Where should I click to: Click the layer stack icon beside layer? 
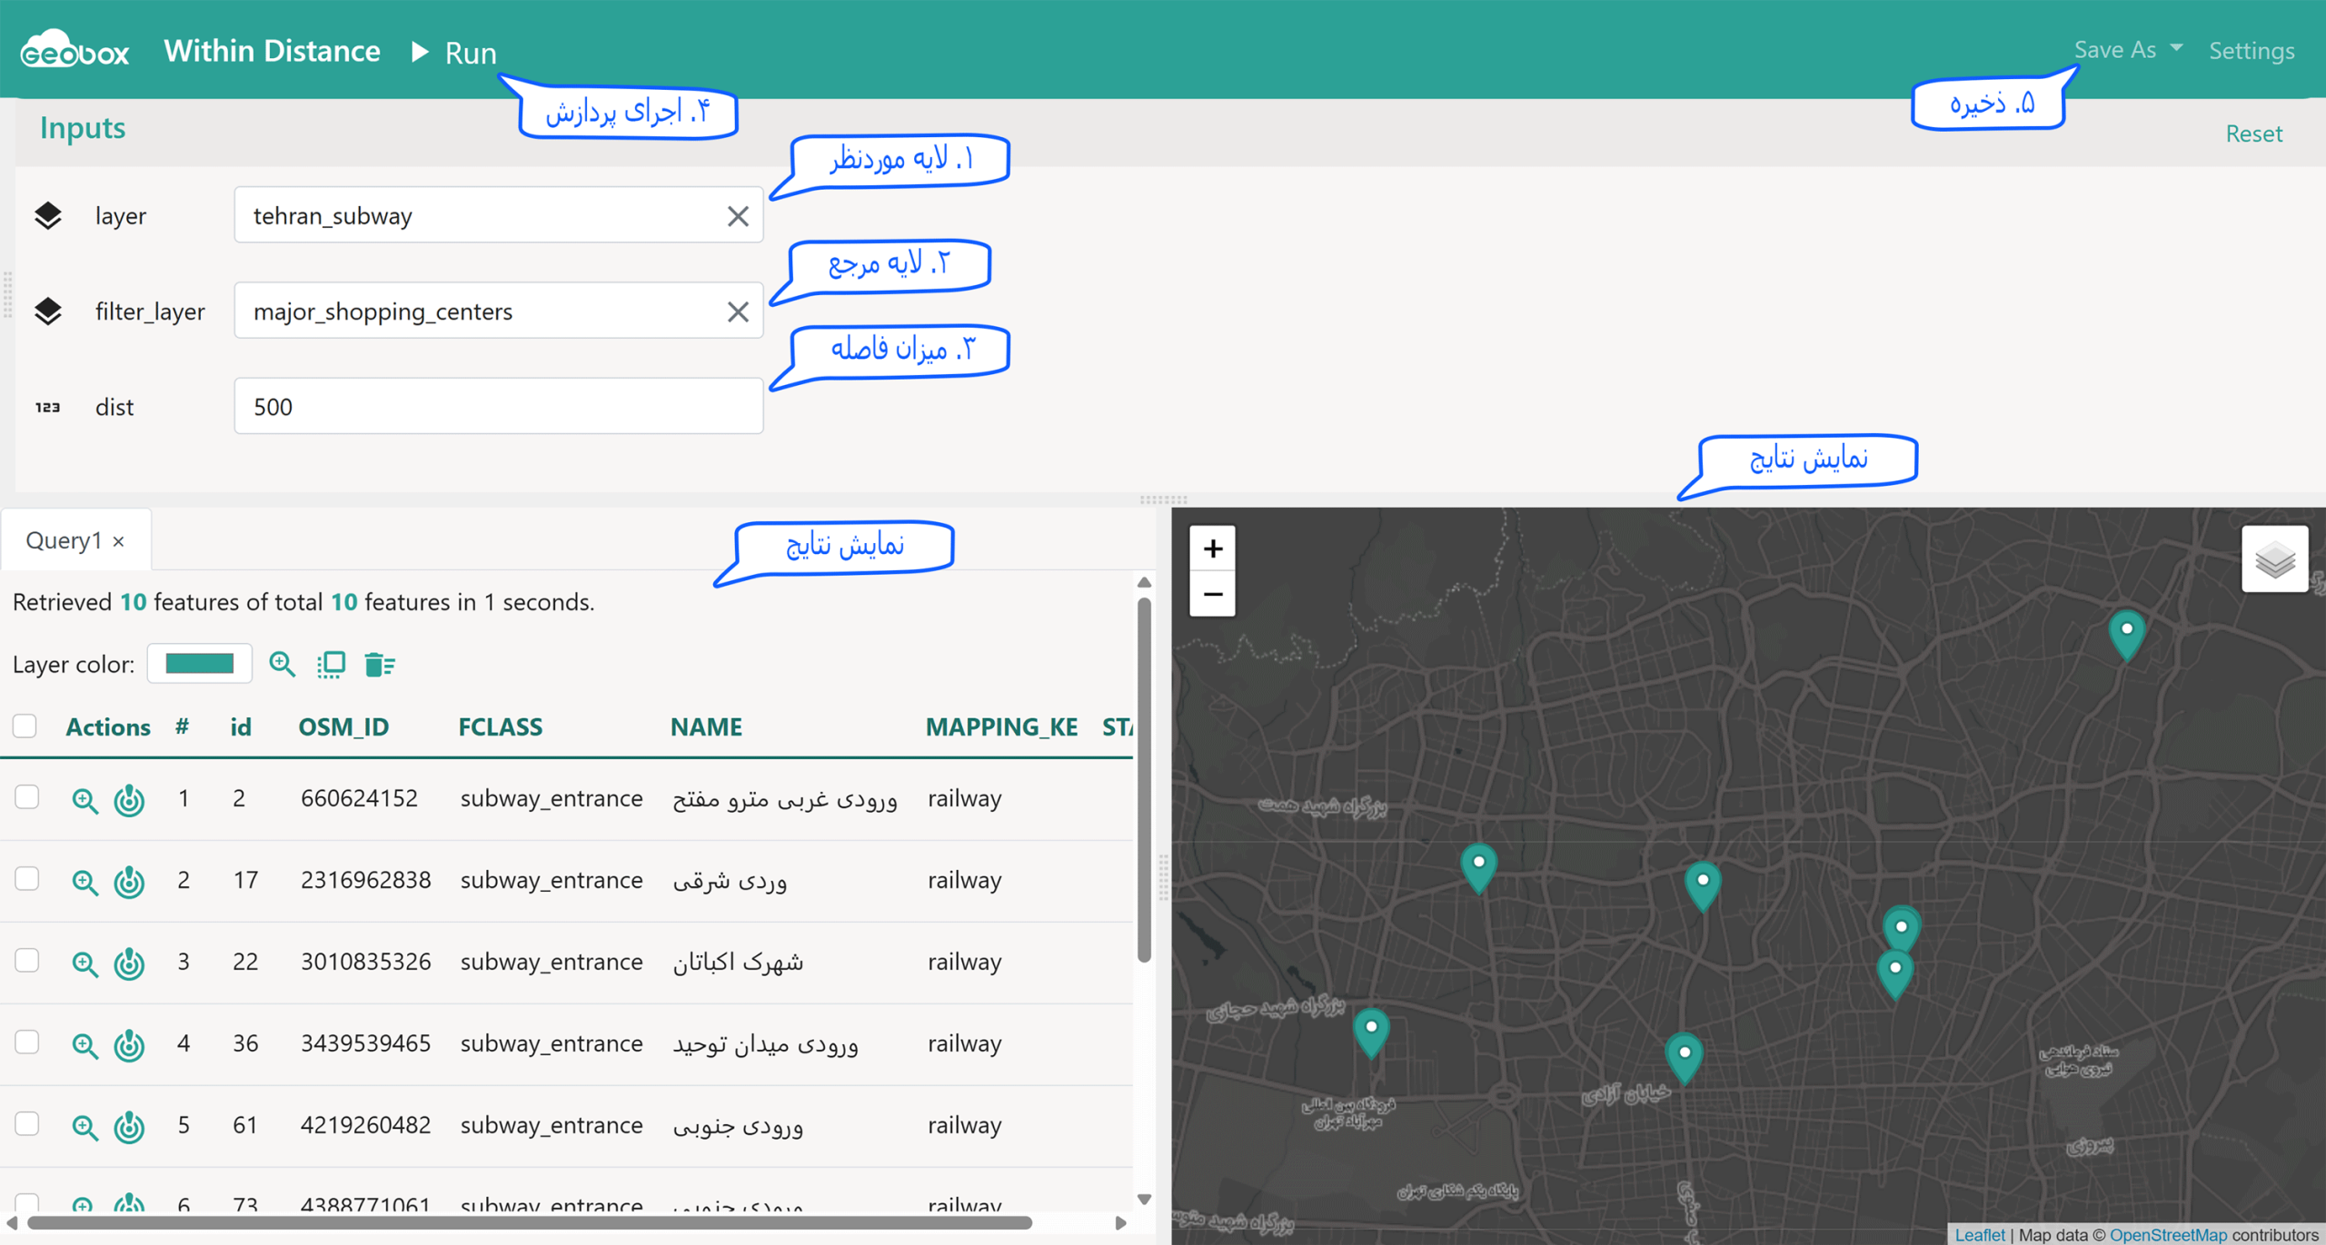48,216
